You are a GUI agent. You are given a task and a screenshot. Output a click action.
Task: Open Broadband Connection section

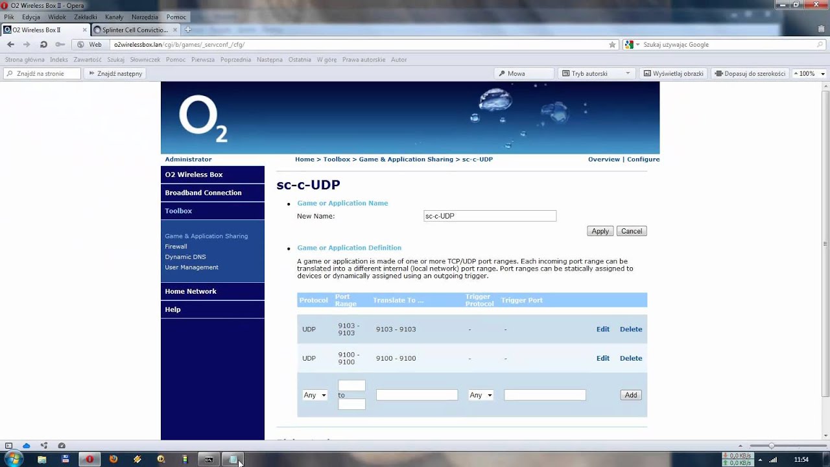coord(213,193)
